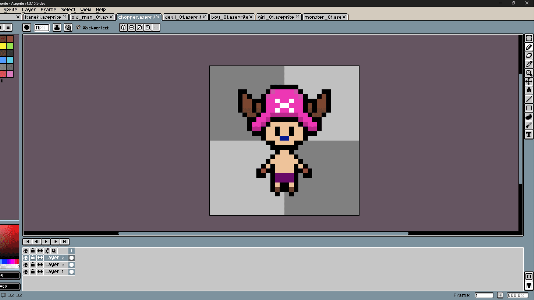Click the zoom percentage field
The image size is (534, 300).
point(517,295)
